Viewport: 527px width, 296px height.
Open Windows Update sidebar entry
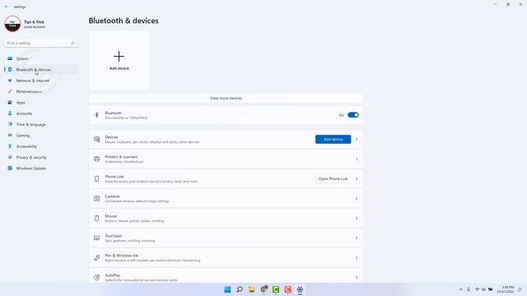[41, 168]
